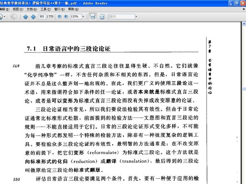
Task: Restore down the Adobe Reader window
Action: pos(237,3)
